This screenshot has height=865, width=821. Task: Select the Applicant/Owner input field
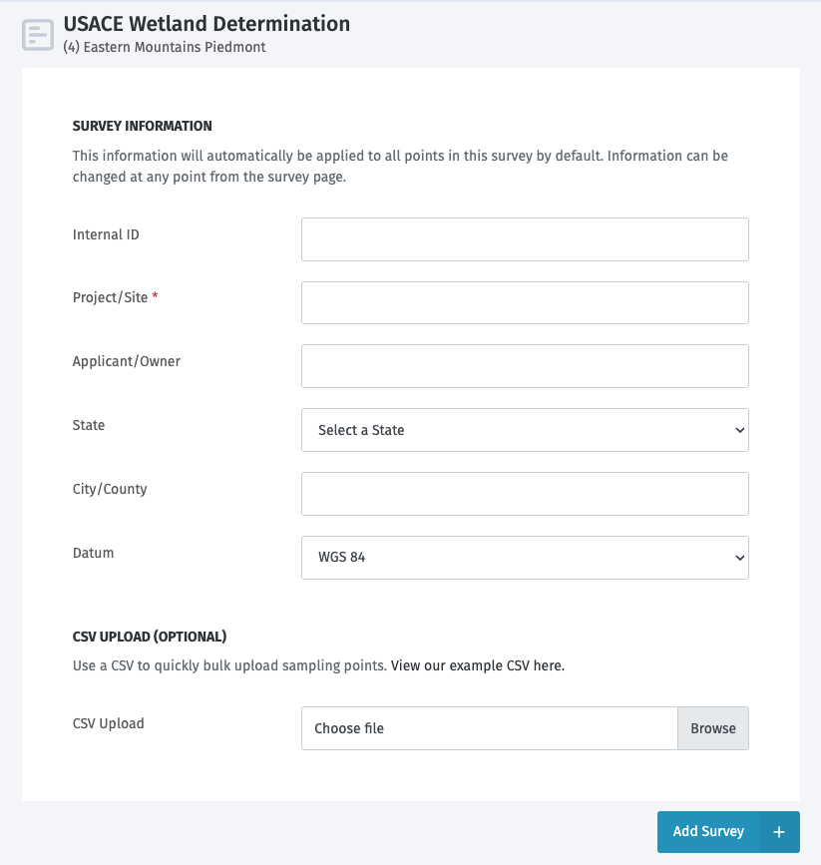click(x=525, y=366)
